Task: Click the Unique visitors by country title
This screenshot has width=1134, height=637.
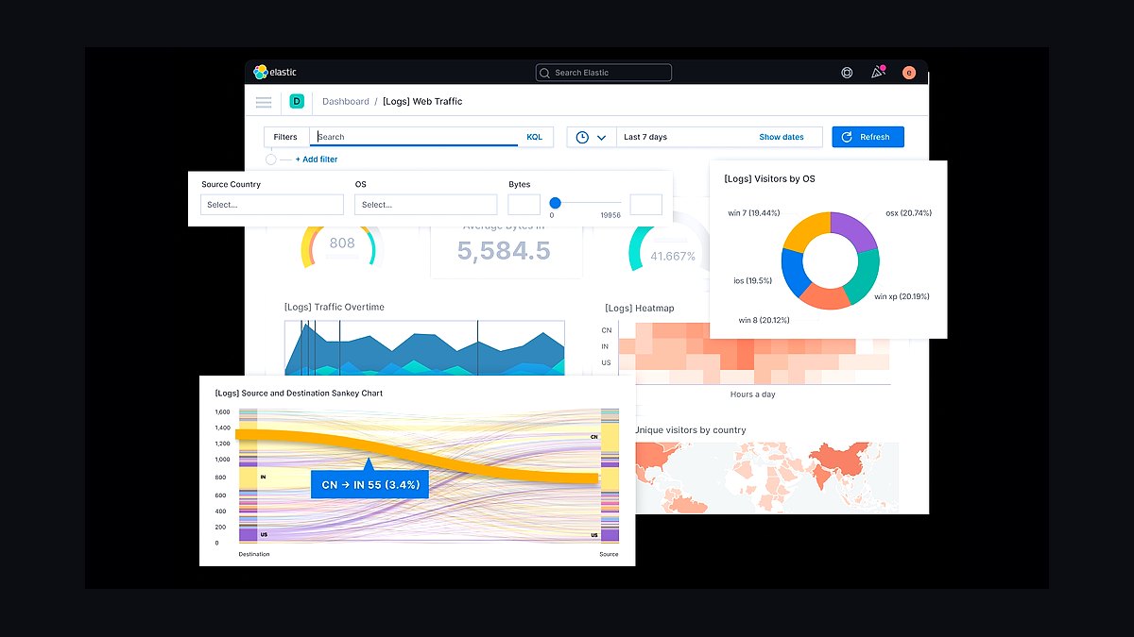Action: 690,430
